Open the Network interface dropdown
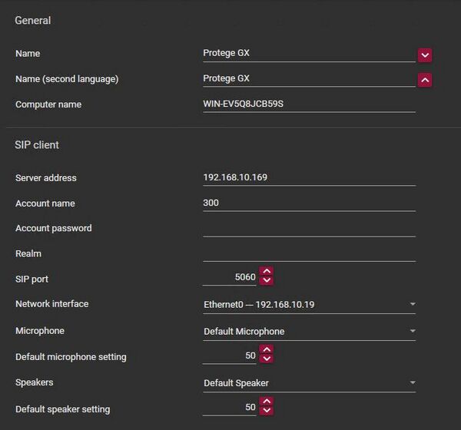 click(x=309, y=305)
